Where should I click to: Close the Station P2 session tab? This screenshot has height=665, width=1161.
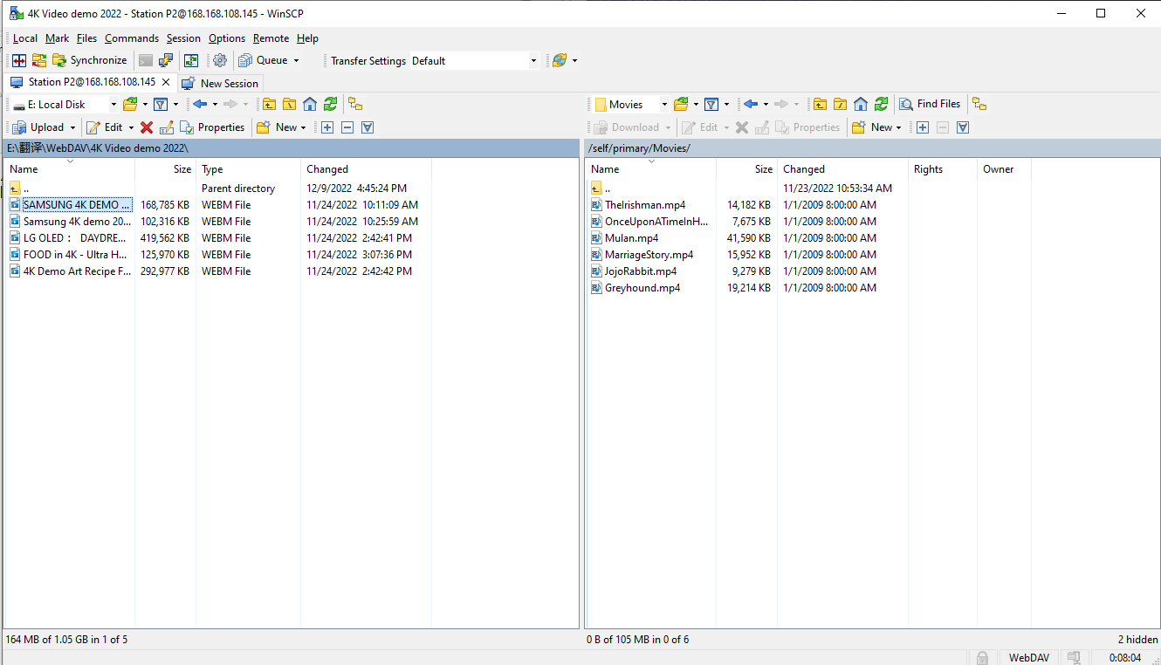pos(166,82)
